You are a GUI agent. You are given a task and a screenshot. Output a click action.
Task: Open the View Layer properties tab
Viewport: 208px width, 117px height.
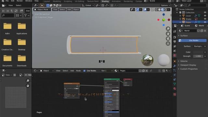(x=175, y=46)
